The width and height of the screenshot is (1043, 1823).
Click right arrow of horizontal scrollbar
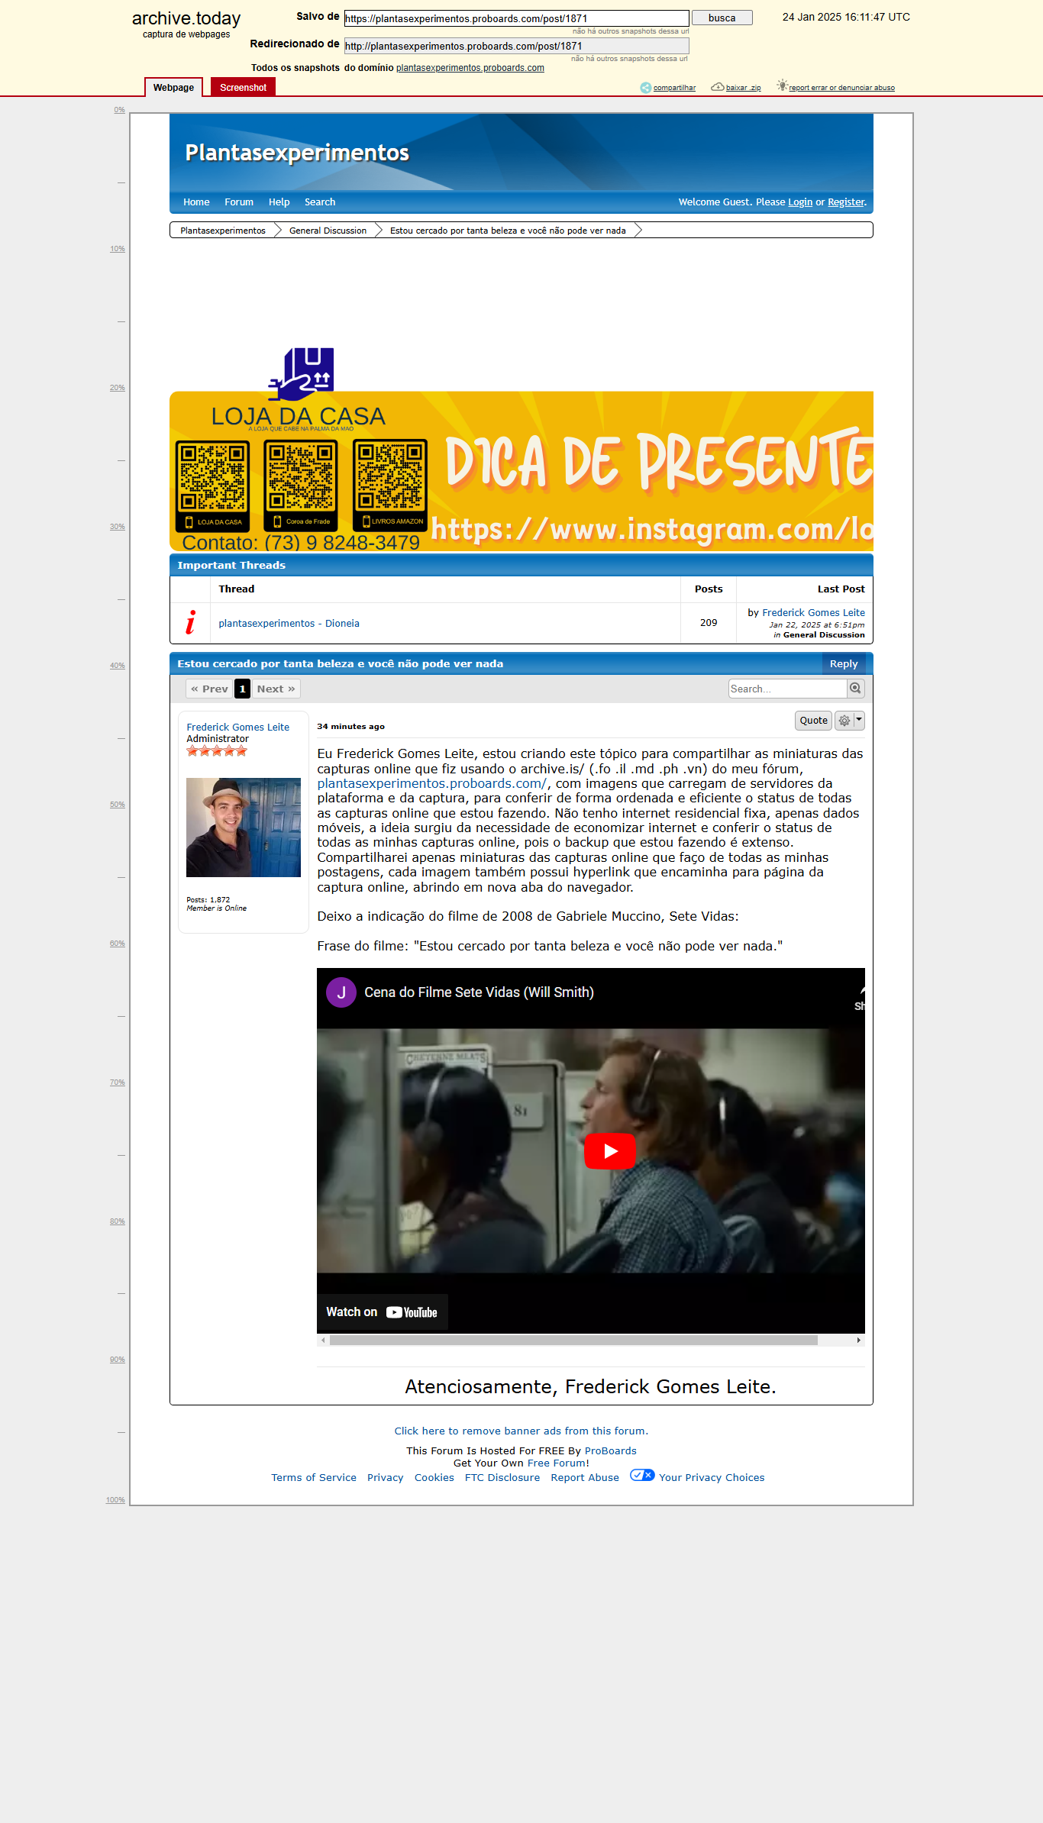click(859, 1341)
